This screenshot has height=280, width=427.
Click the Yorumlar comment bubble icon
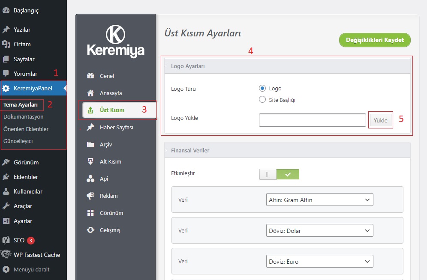6,74
